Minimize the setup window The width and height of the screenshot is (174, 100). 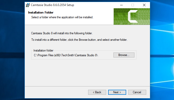tap(121, 5)
